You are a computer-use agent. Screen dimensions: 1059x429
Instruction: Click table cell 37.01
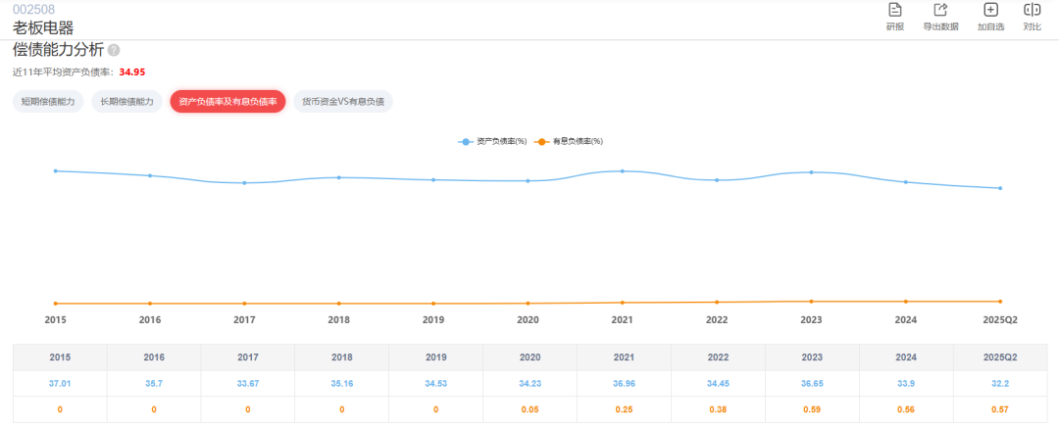[60, 383]
